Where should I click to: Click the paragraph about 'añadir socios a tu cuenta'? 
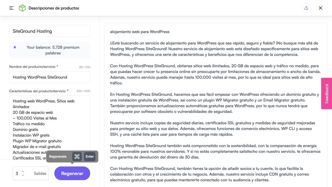click(209, 174)
